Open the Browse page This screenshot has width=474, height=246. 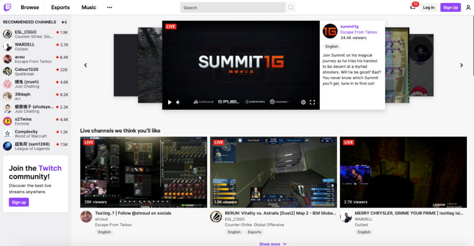coord(30,7)
